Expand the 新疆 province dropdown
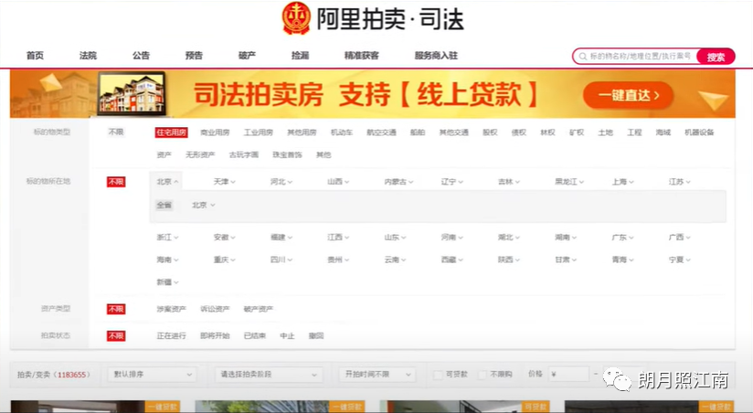The height and width of the screenshot is (413, 753). pos(167,282)
